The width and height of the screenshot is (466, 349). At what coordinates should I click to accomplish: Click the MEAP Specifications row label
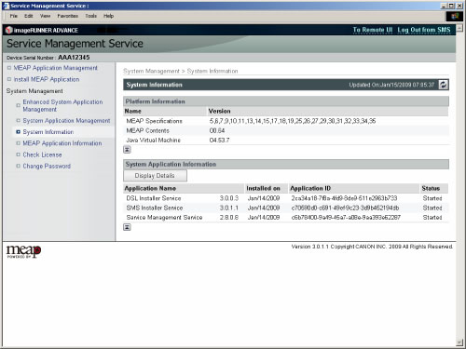click(x=154, y=121)
